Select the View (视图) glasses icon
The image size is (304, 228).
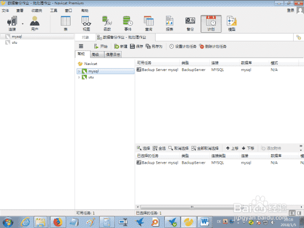(x=86, y=24)
